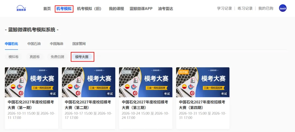Open the 第三期 exam banner thumbnail

(146, 82)
